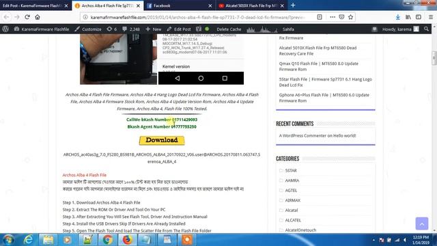Viewport: 437px width, 246px height.
Task: Open Howdy, karema account menu
Action: [400, 29]
